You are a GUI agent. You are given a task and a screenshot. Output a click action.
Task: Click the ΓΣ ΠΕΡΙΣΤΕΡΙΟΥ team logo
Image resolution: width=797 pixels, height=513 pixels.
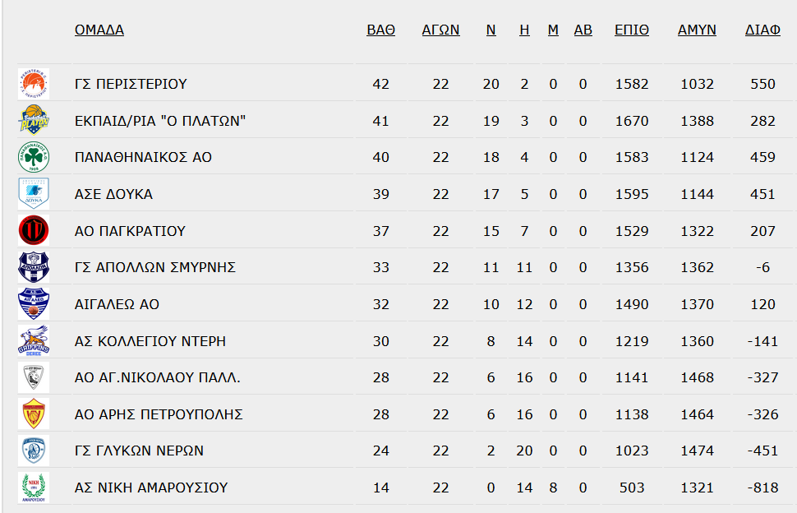[x=34, y=84]
